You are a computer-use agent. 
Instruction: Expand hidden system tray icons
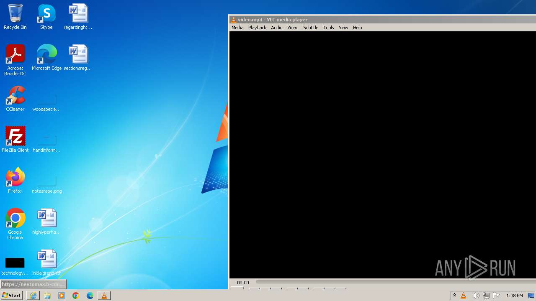point(454,296)
